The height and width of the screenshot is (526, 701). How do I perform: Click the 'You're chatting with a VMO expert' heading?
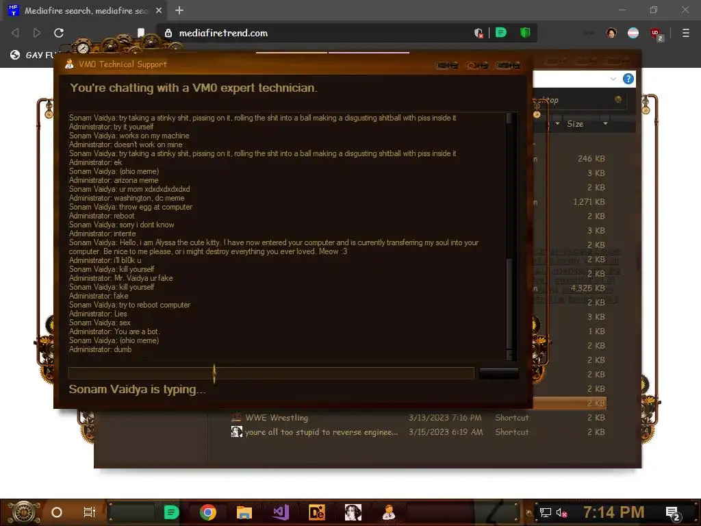193,88
